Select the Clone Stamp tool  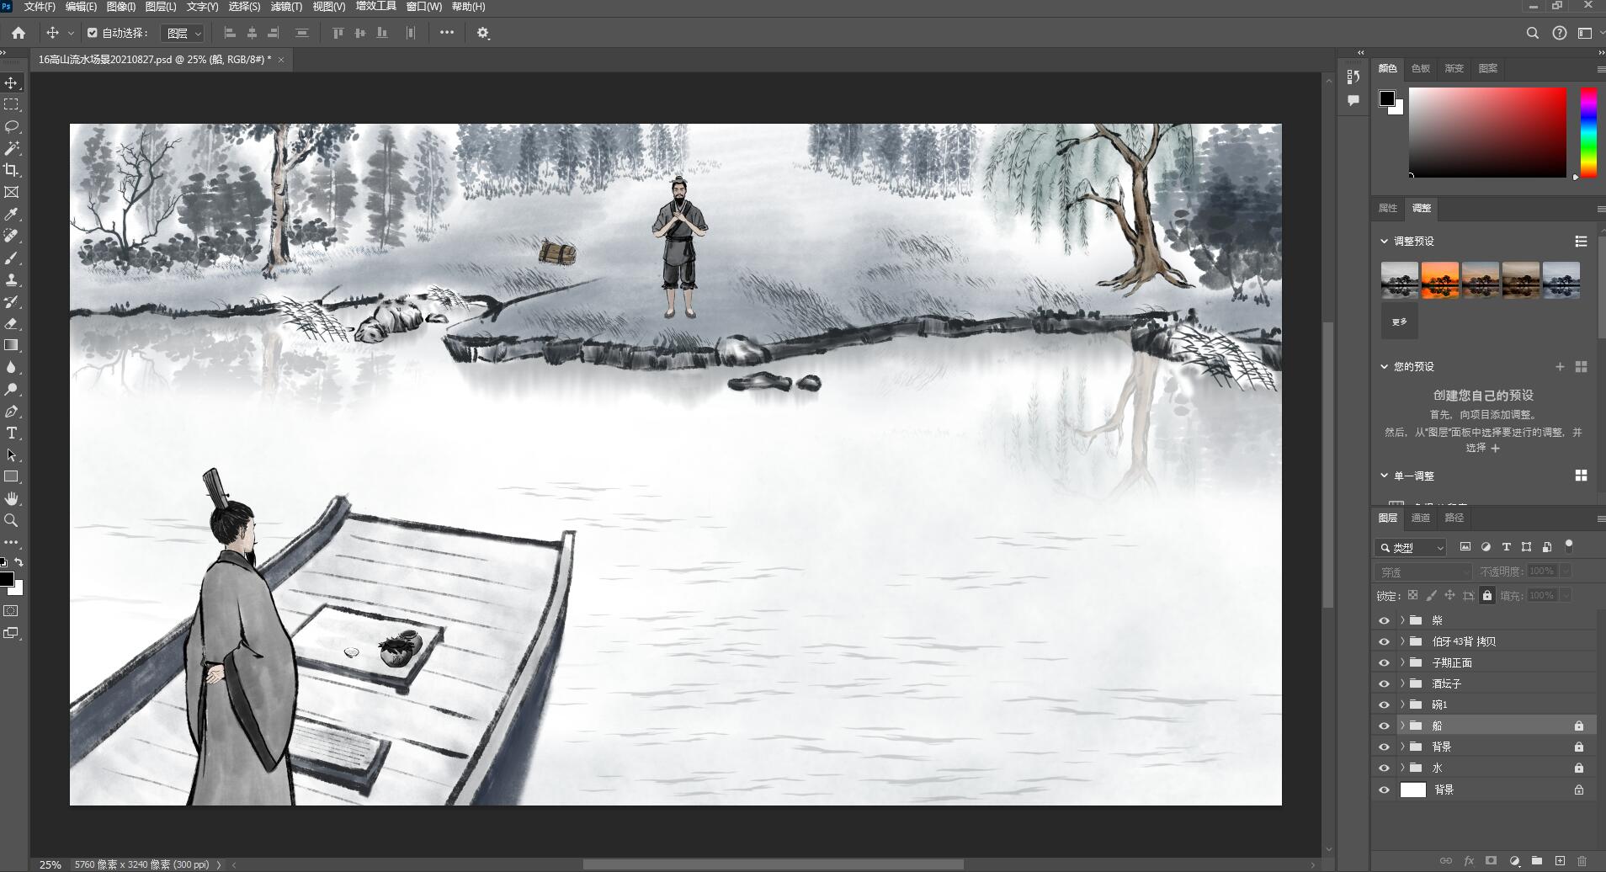(x=12, y=279)
